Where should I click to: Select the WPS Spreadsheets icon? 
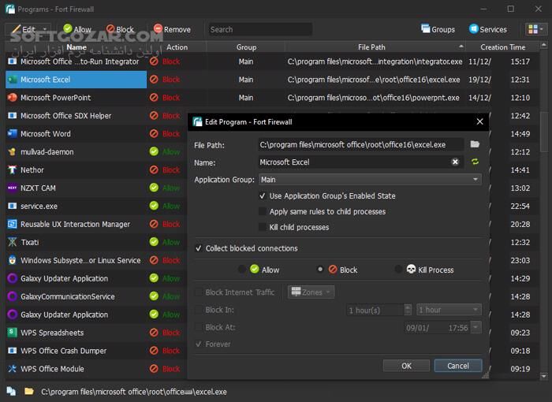pyautogui.click(x=13, y=333)
